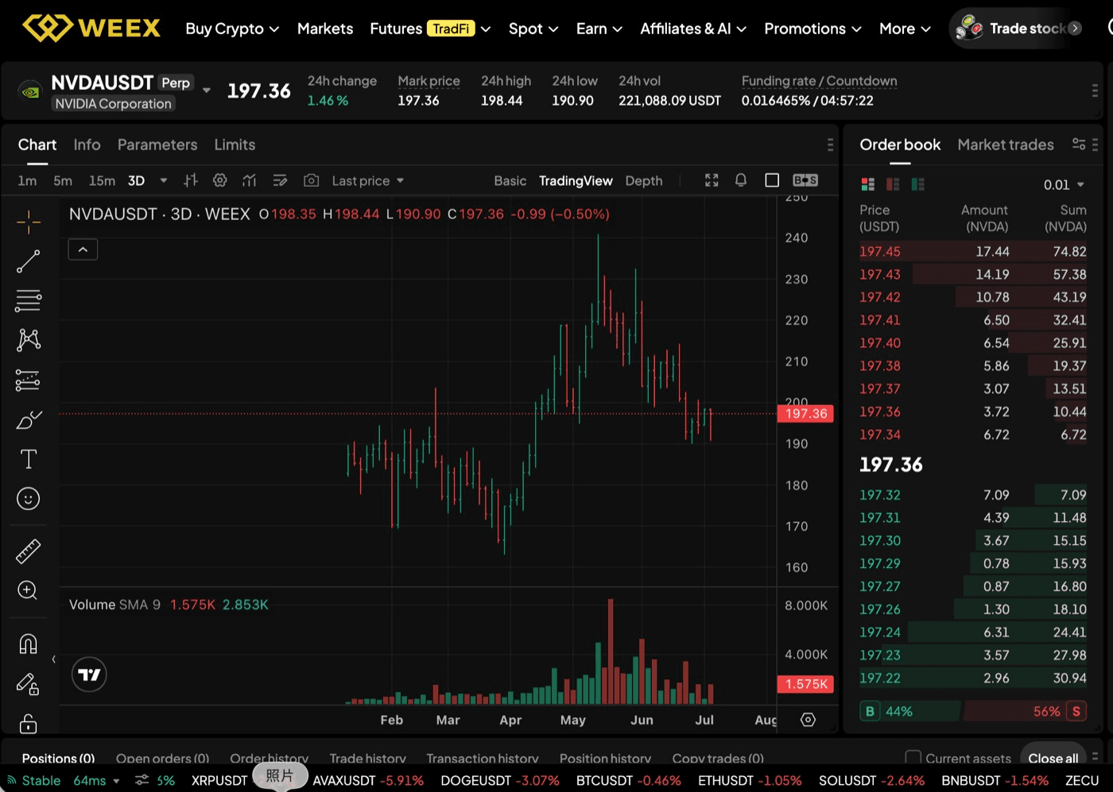Select the 1m timeframe

27,180
